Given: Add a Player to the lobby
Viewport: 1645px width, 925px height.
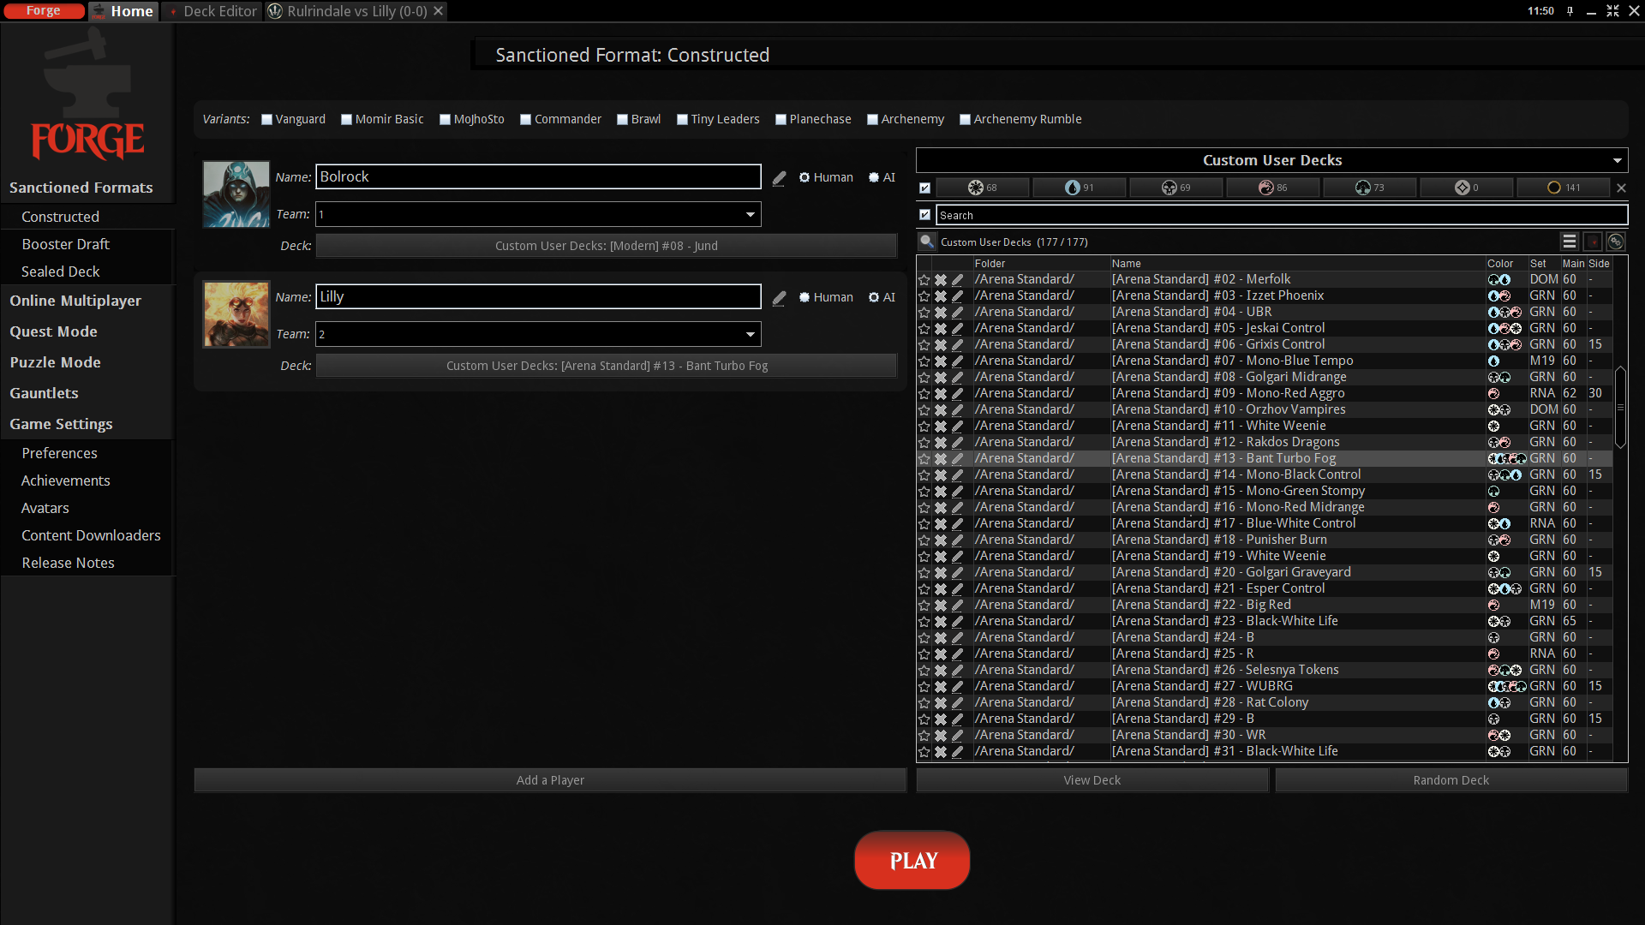Looking at the screenshot, I should click(550, 780).
